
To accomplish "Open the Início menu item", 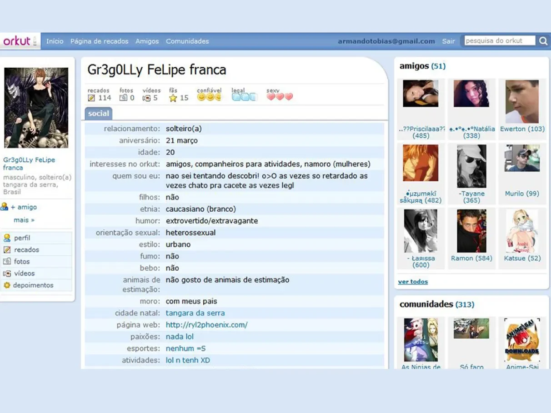I will point(55,41).
